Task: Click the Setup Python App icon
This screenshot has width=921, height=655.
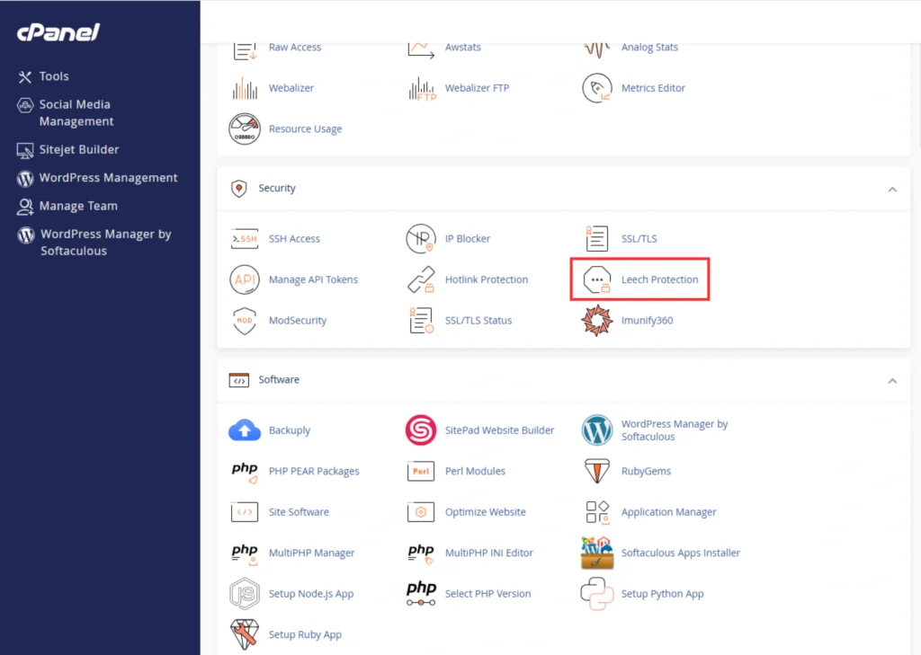Action: click(597, 594)
